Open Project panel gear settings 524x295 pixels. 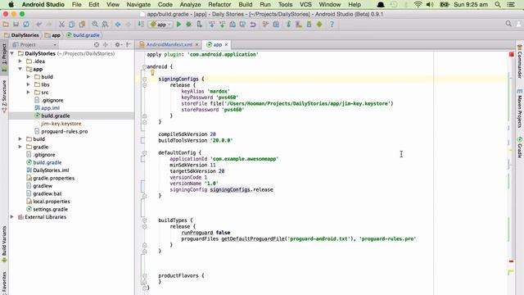tap(118, 44)
